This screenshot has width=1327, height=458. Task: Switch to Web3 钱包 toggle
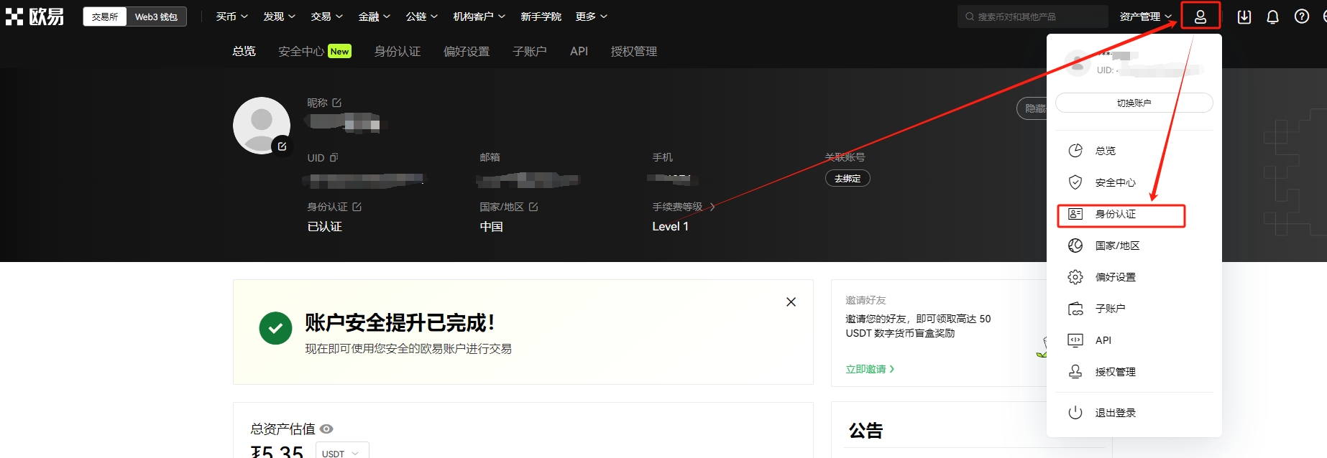tap(156, 17)
